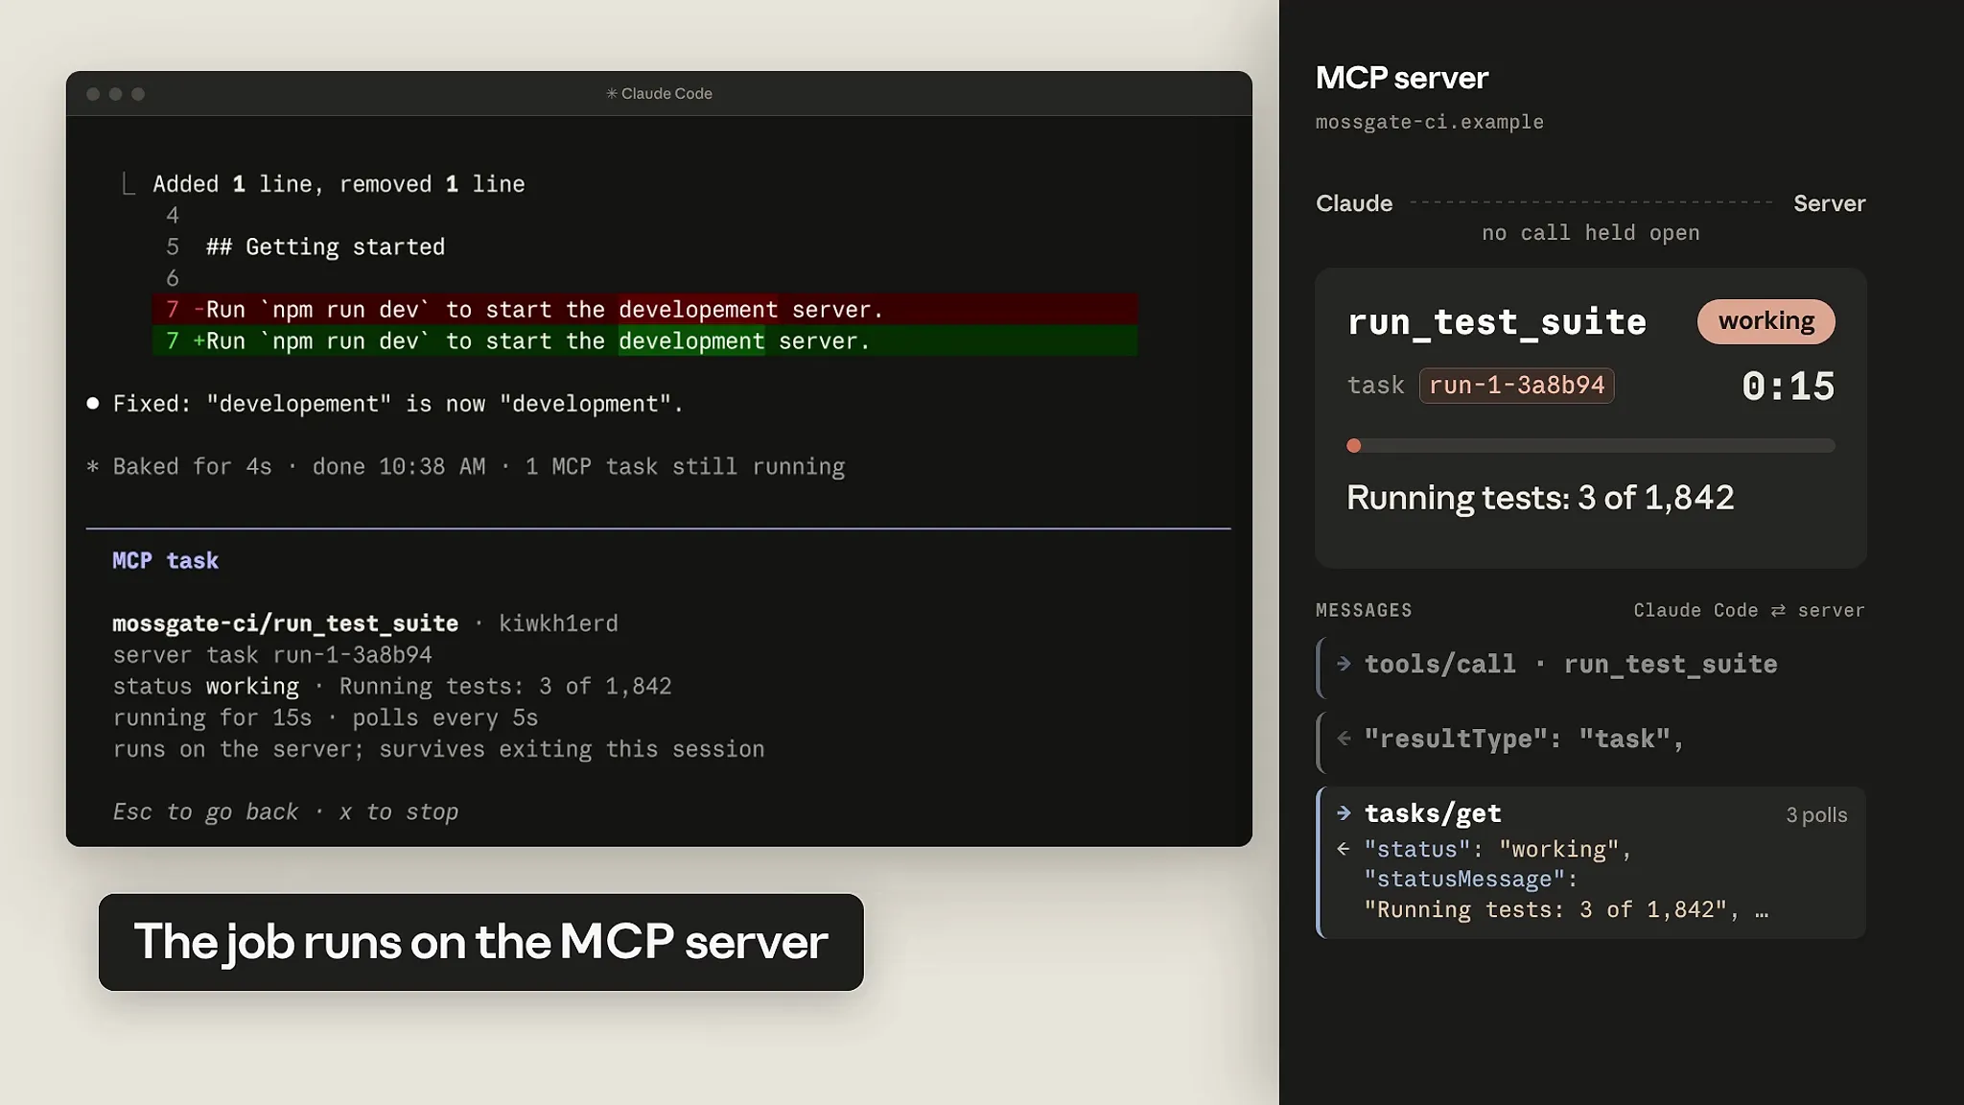The width and height of the screenshot is (1964, 1105).
Task: Click the outgoing arrow beside tools/call message
Action: point(1344,664)
